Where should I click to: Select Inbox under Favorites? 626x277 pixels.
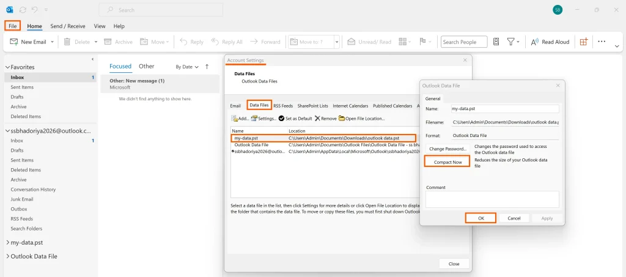pyautogui.click(x=50, y=78)
